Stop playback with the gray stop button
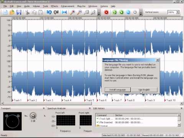The height and width of the screenshot is (138, 184). [x=135, y=12]
